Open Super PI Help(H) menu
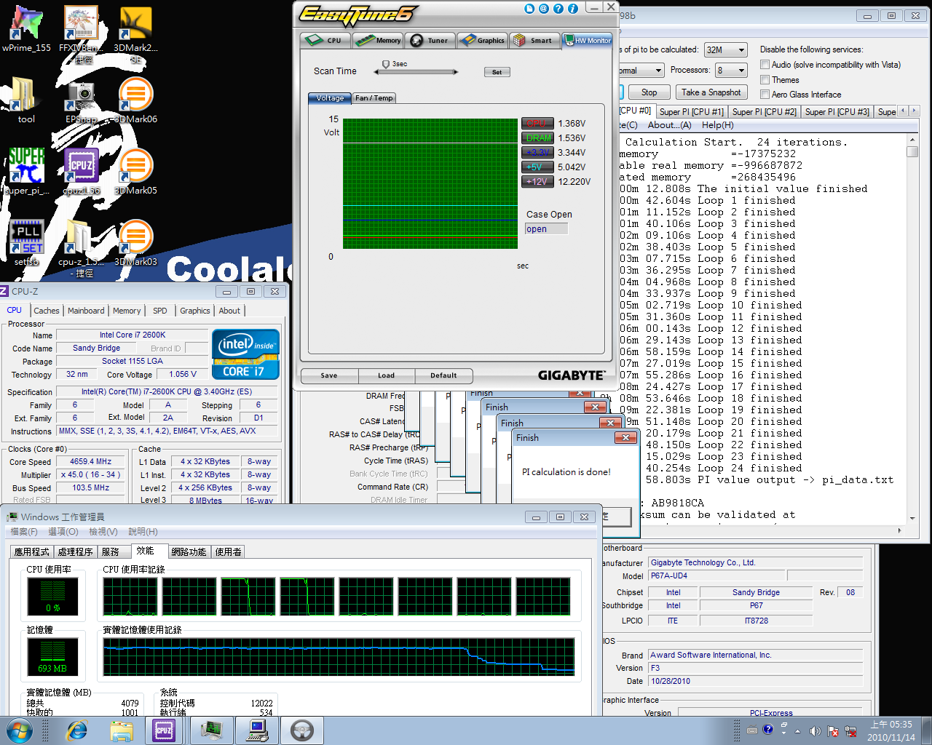The height and width of the screenshot is (745, 932). click(x=717, y=125)
